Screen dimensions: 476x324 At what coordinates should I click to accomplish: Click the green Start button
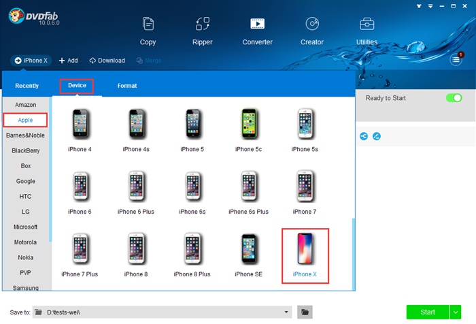pos(428,312)
